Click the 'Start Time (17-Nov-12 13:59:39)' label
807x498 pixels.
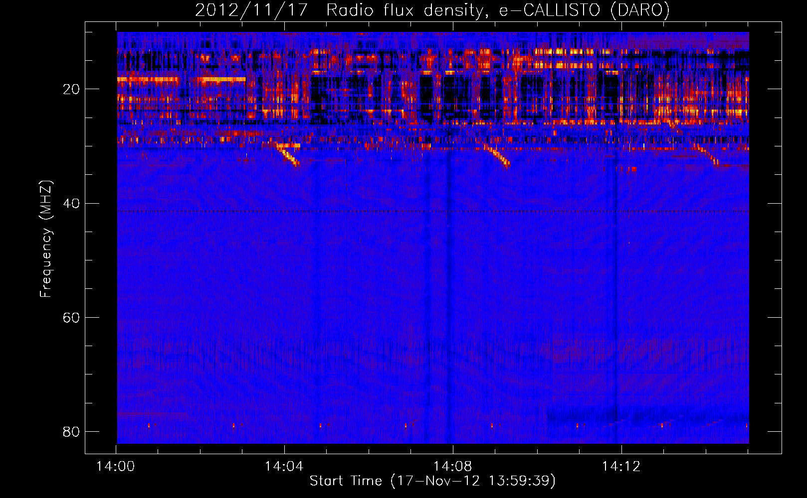point(432,481)
